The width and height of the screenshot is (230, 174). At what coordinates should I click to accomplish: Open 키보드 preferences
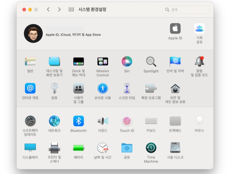(151, 121)
